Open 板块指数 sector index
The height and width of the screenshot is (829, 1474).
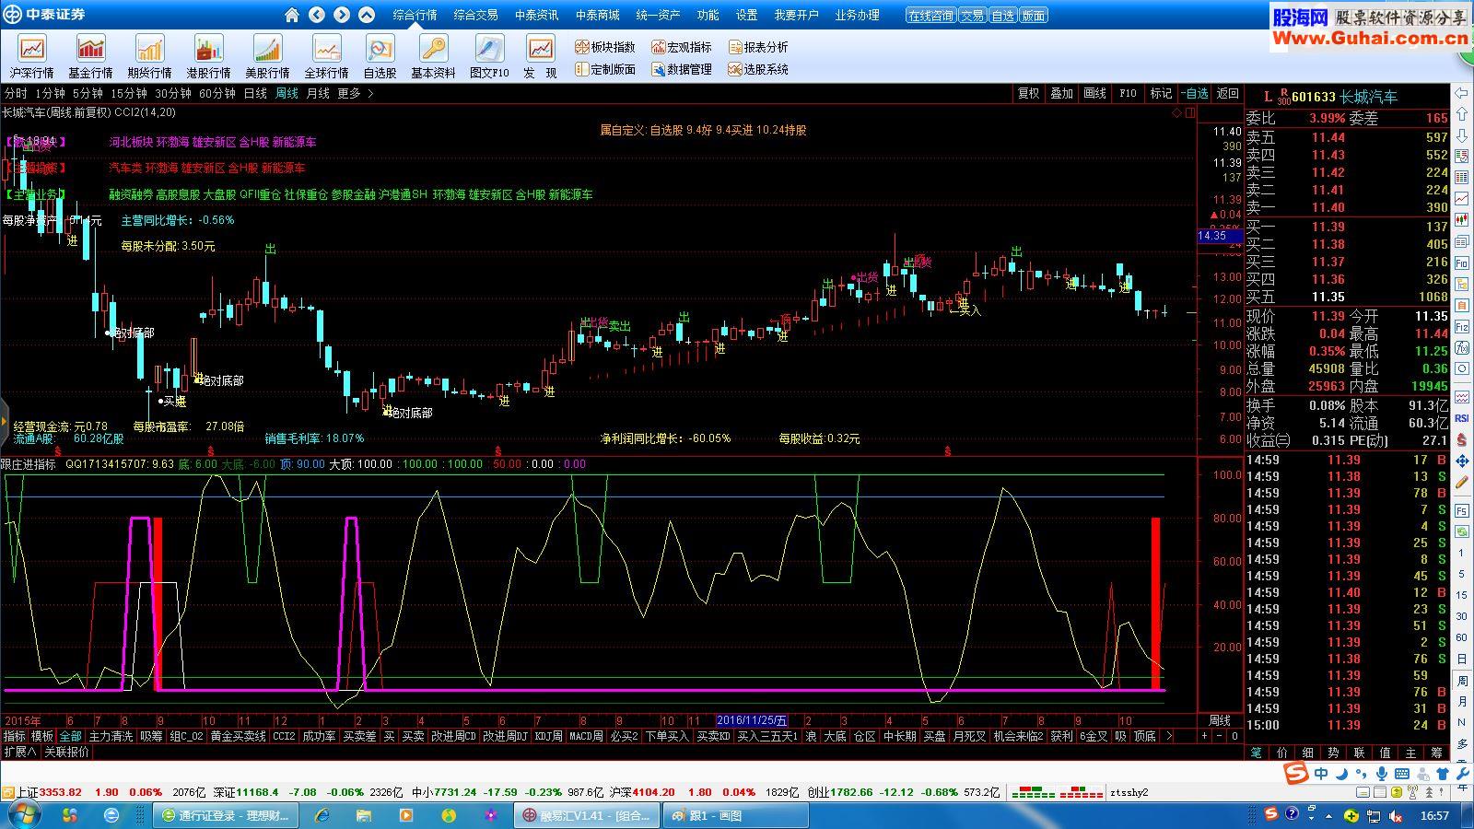point(605,47)
